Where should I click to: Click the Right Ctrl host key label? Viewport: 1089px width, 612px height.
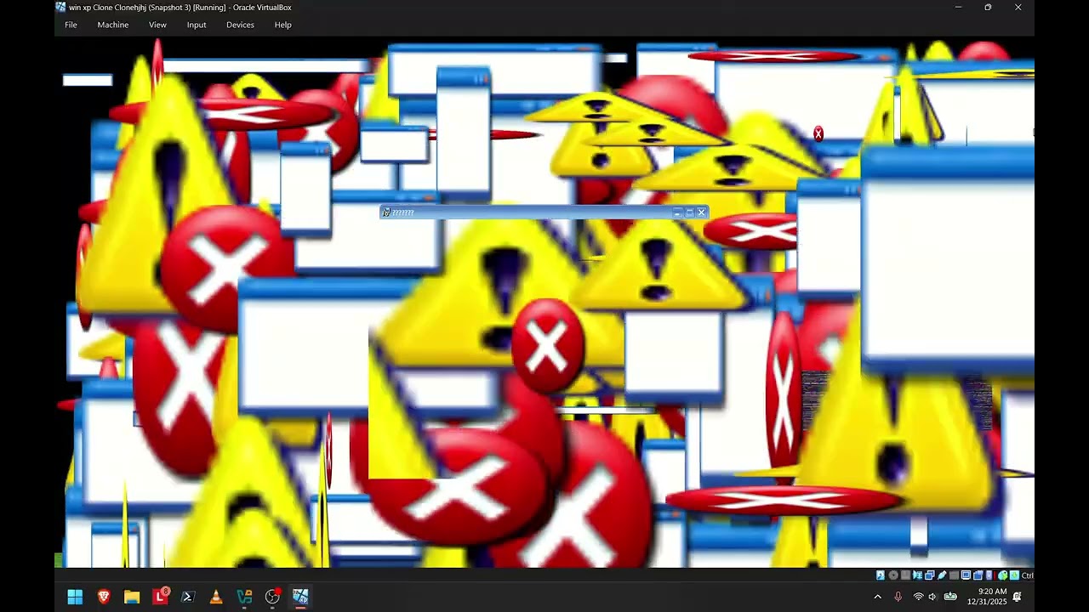(x=1028, y=575)
